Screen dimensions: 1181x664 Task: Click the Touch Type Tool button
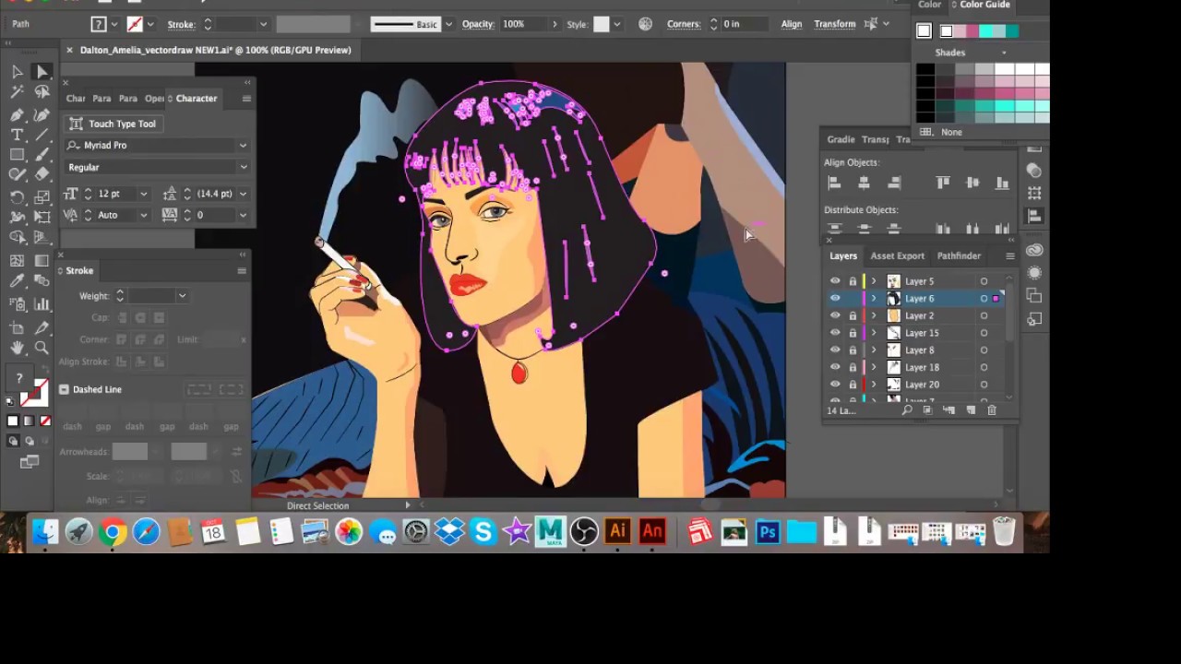tap(114, 123)
